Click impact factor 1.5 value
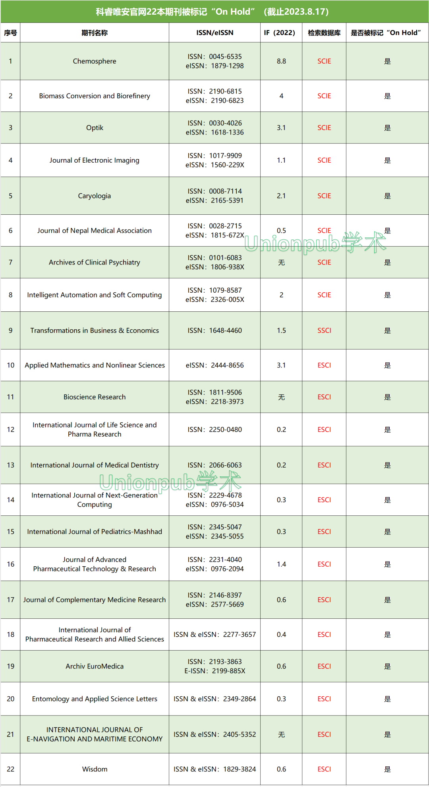The width and height of the screenshot is (429, 787). click(x=281, y=330)
